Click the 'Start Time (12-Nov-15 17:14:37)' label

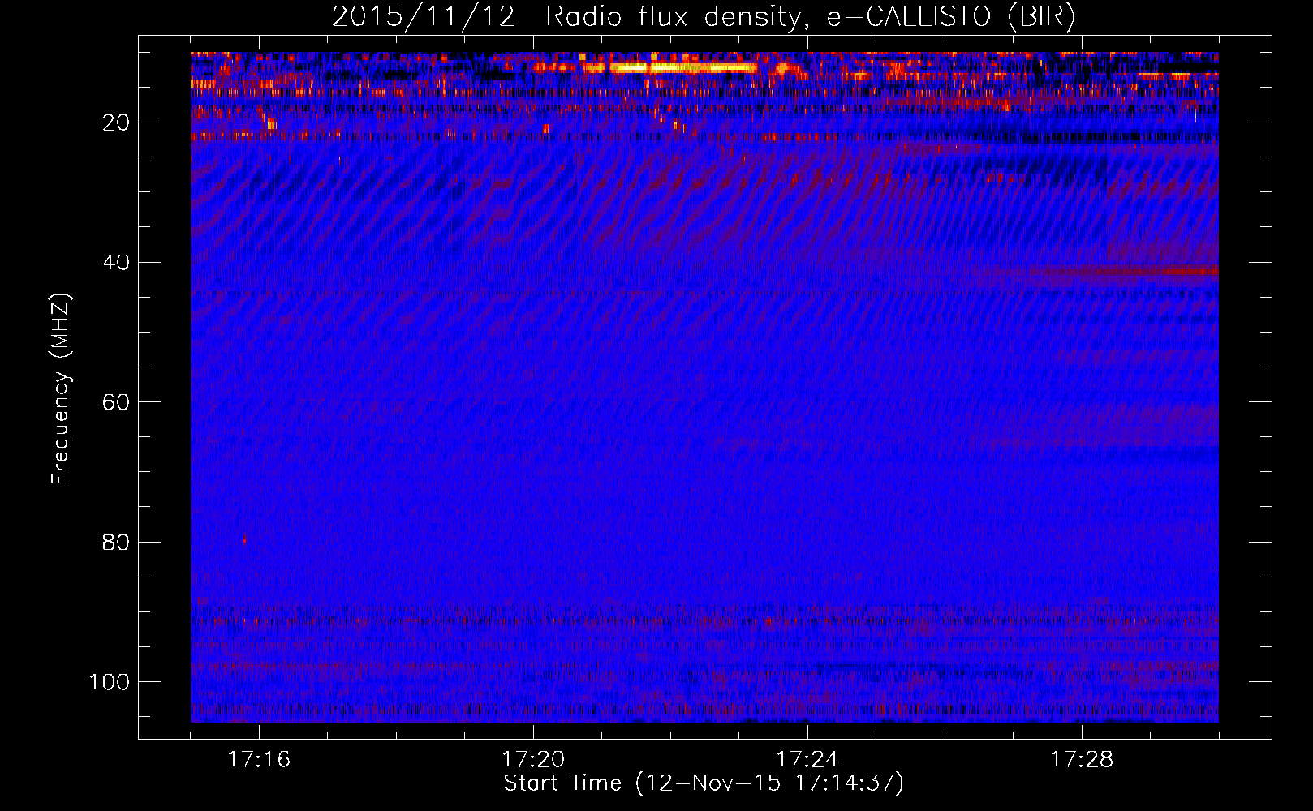pos(704,783)
